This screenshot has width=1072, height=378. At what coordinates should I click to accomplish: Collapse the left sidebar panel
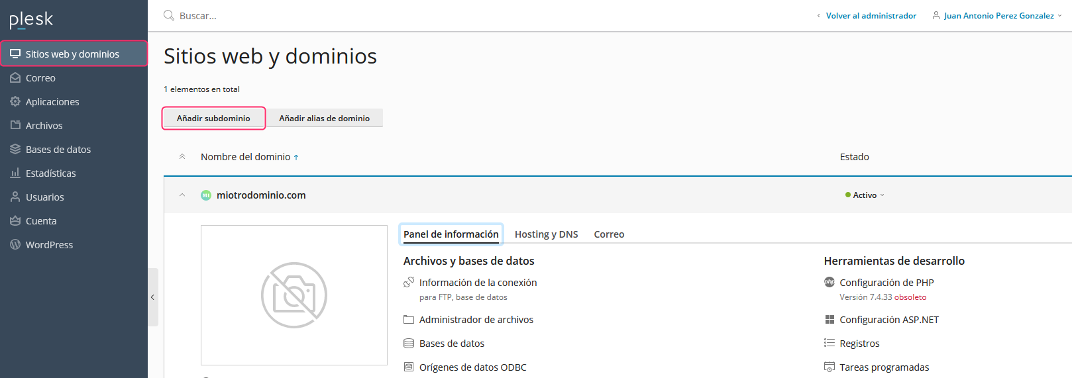click(x=152, y=297)
